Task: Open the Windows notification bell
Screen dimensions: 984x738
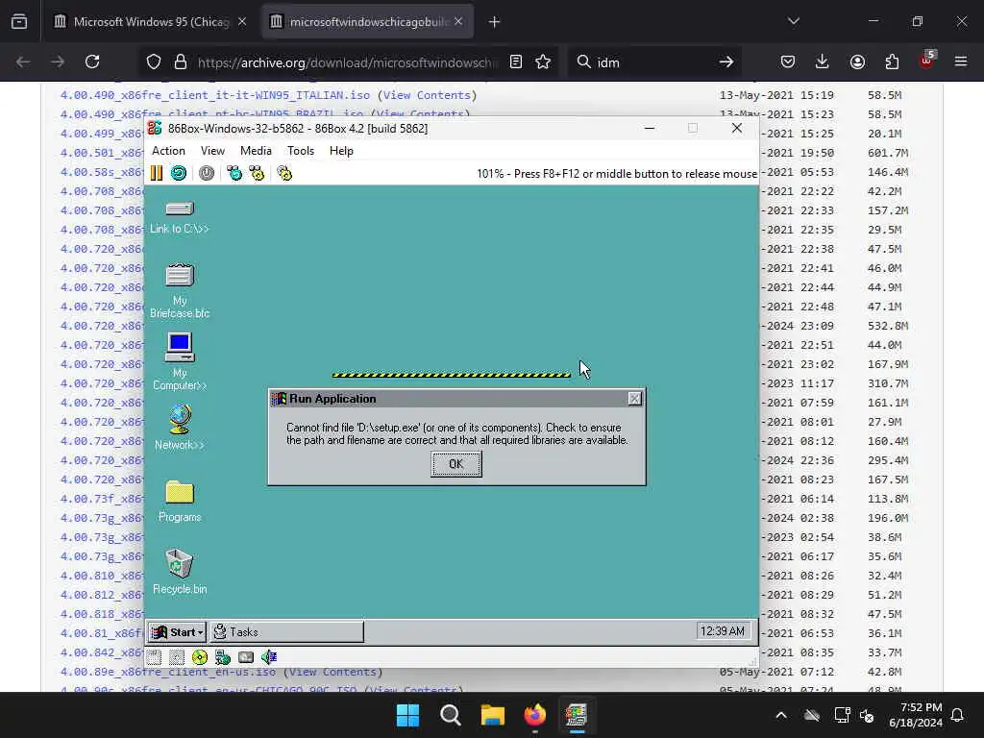Action: [958, 715]
